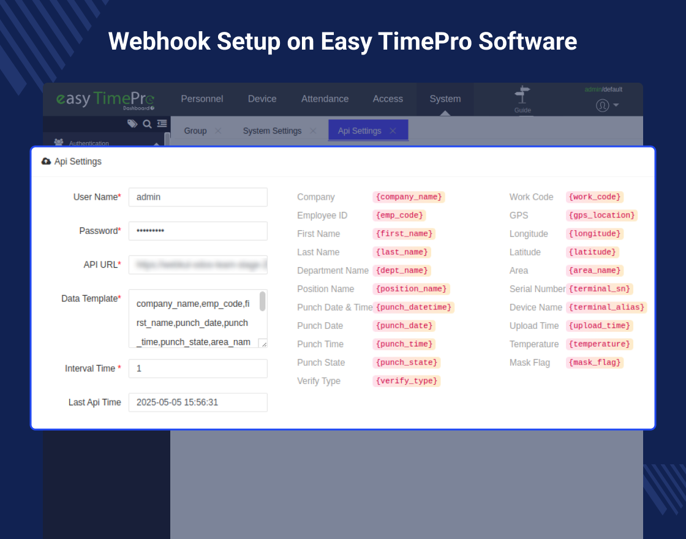Image resolution: width=686 pixels, height=539 pixels.
Task: Click the Data Template text area
Action: coord(198,318)
